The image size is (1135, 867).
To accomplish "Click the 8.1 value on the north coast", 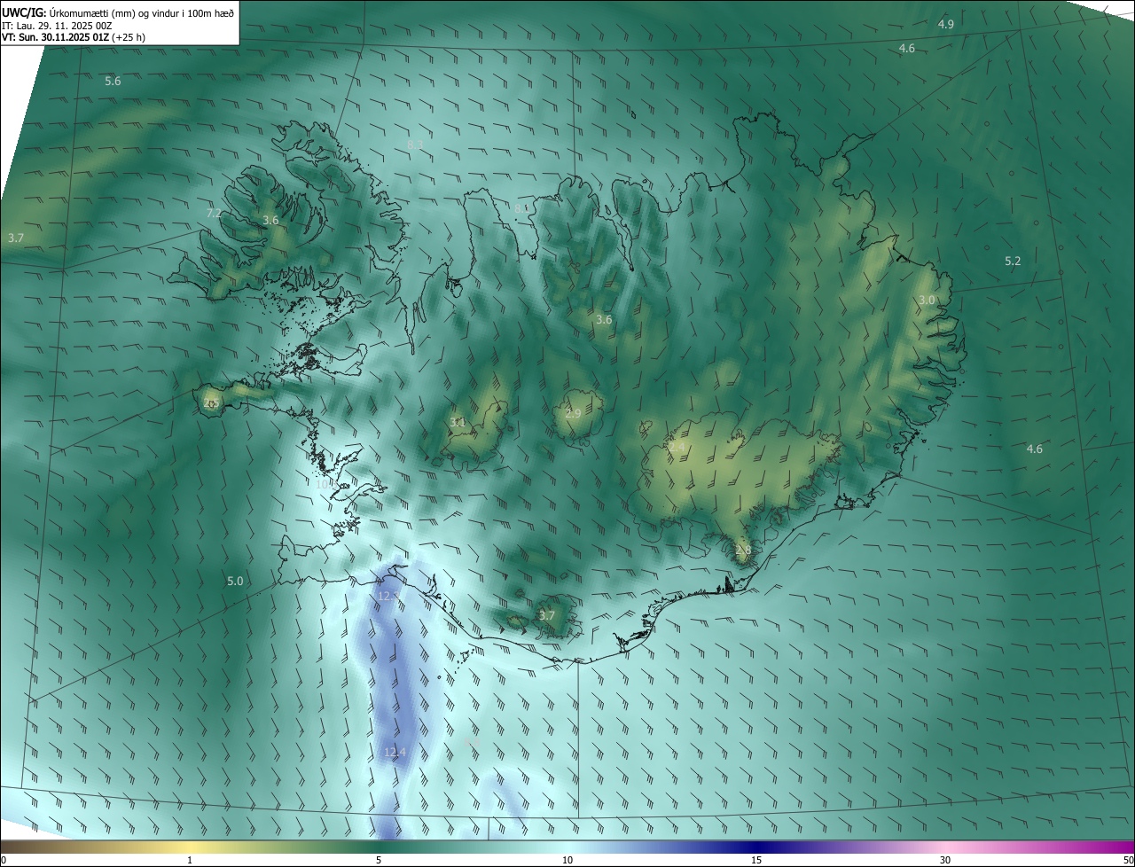I will click(521, 208).
